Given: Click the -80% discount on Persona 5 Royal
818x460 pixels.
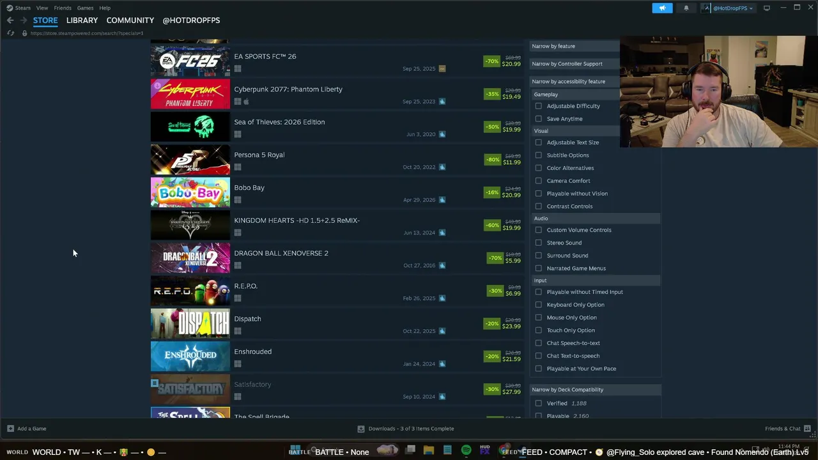Looking at the screenshot, I should pos(492,160).
